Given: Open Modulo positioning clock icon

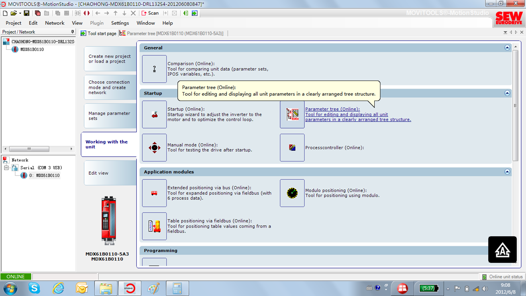Looking at the screenshot, I should click(292, 193).
